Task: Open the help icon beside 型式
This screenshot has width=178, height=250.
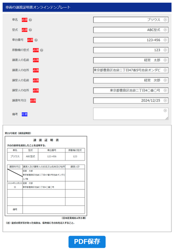Action: click(x=30, y=30)
